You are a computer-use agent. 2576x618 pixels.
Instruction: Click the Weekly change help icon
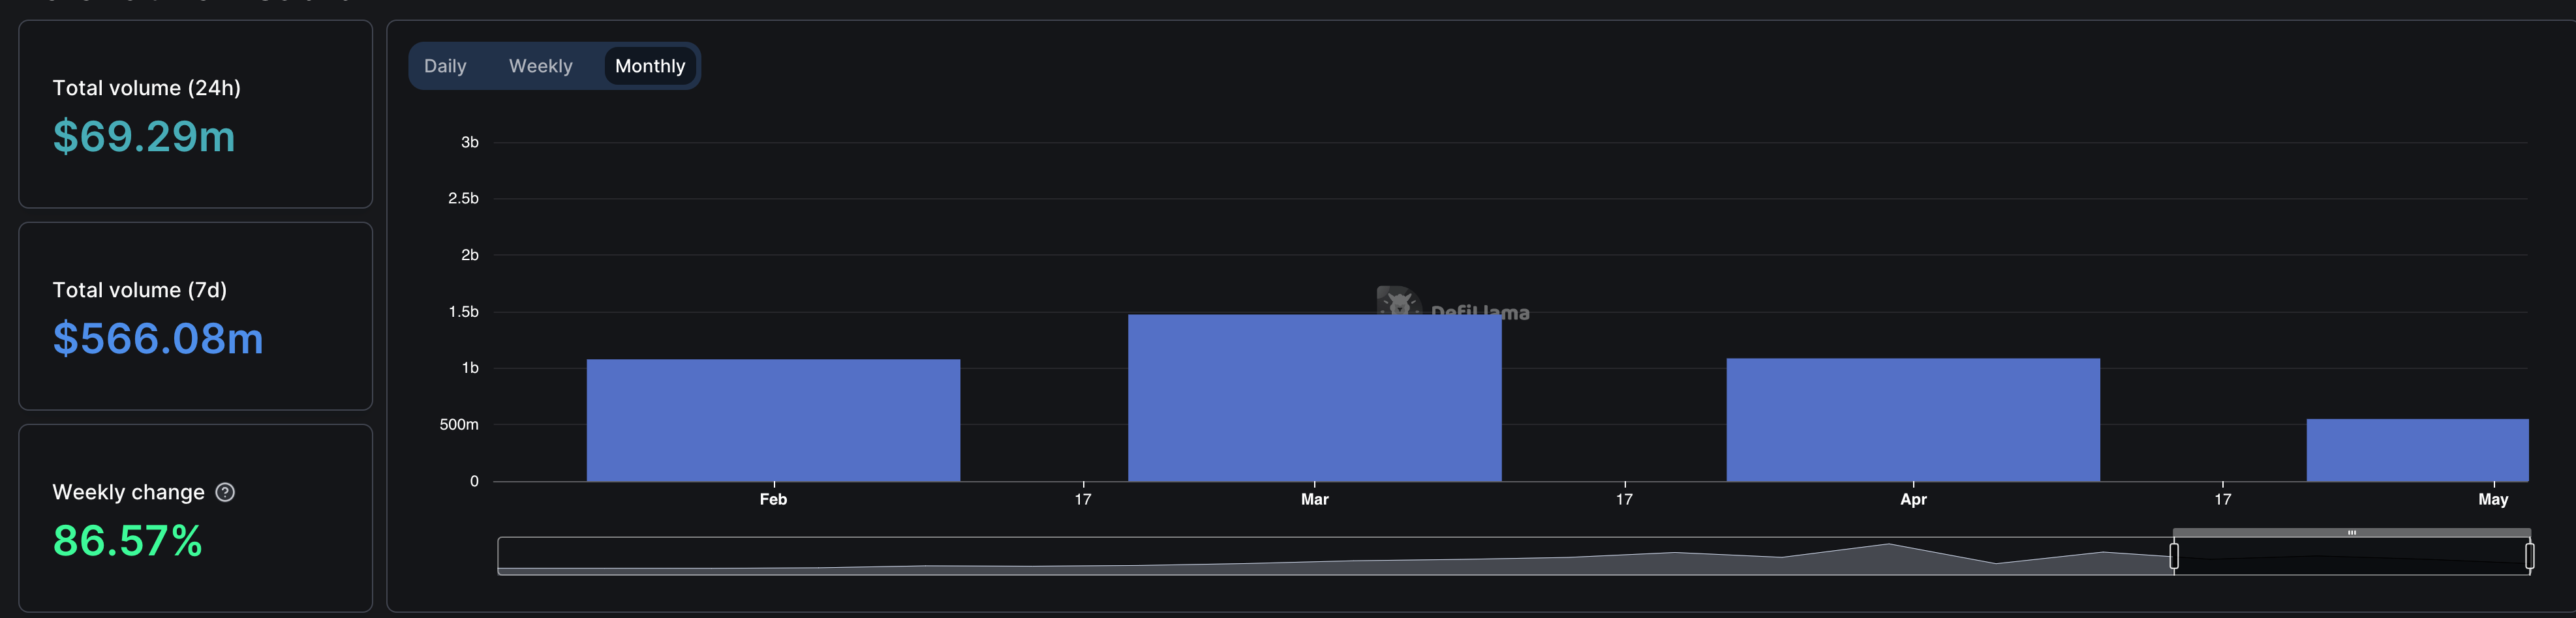point(225,492)
